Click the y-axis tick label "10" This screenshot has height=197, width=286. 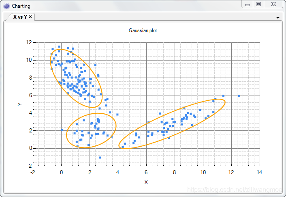(29, 60)
